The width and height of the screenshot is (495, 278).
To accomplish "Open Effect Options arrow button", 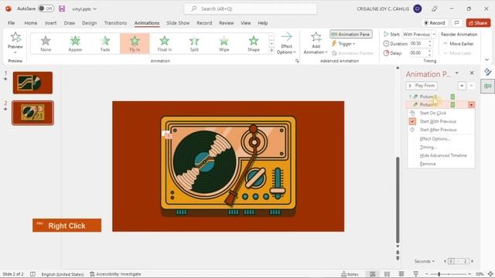I will (286, 43).
